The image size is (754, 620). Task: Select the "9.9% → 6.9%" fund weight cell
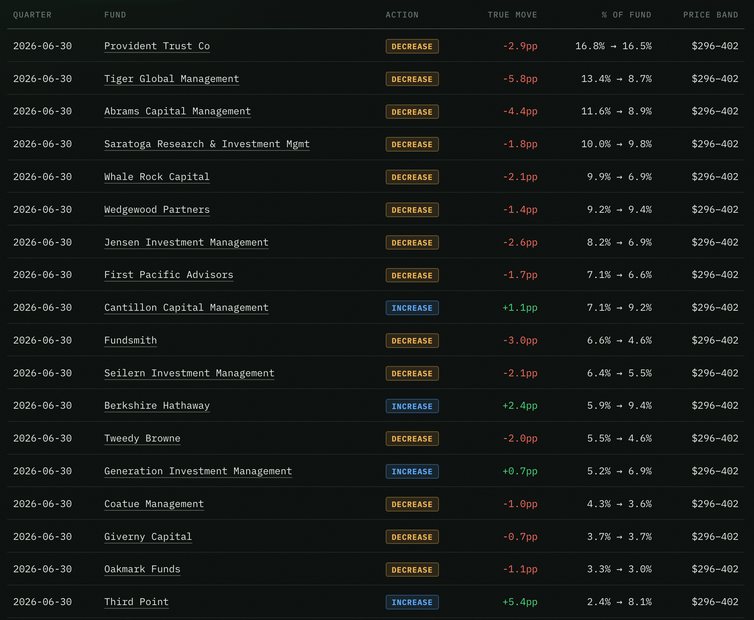pos(619,177)
